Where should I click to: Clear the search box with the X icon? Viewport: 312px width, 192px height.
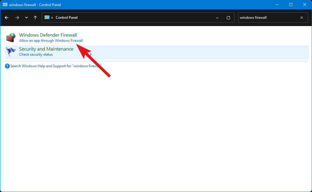point(301,18)
